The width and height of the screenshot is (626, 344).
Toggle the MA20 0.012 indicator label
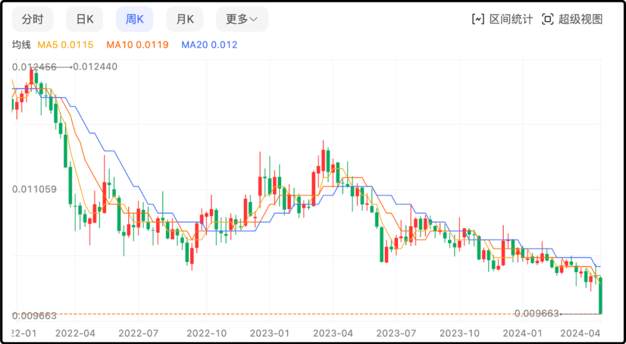[x=209, y=45]
